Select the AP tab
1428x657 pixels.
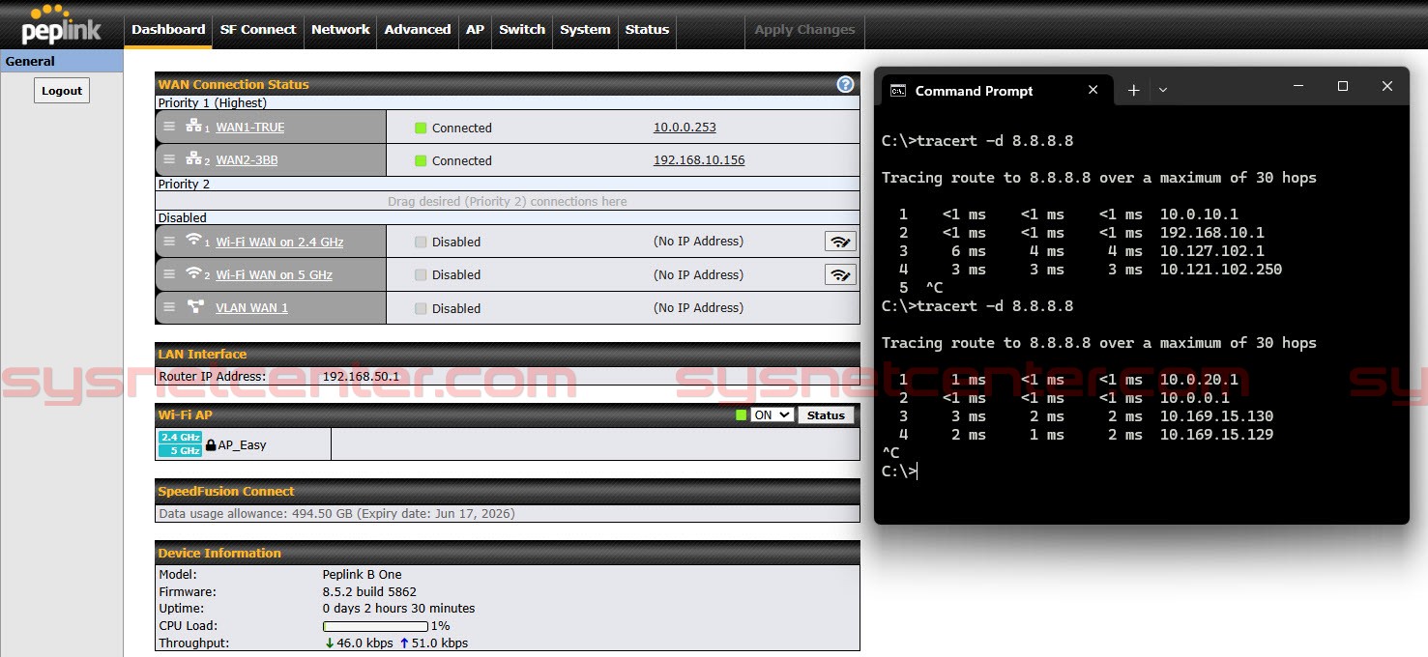[475, 30]
